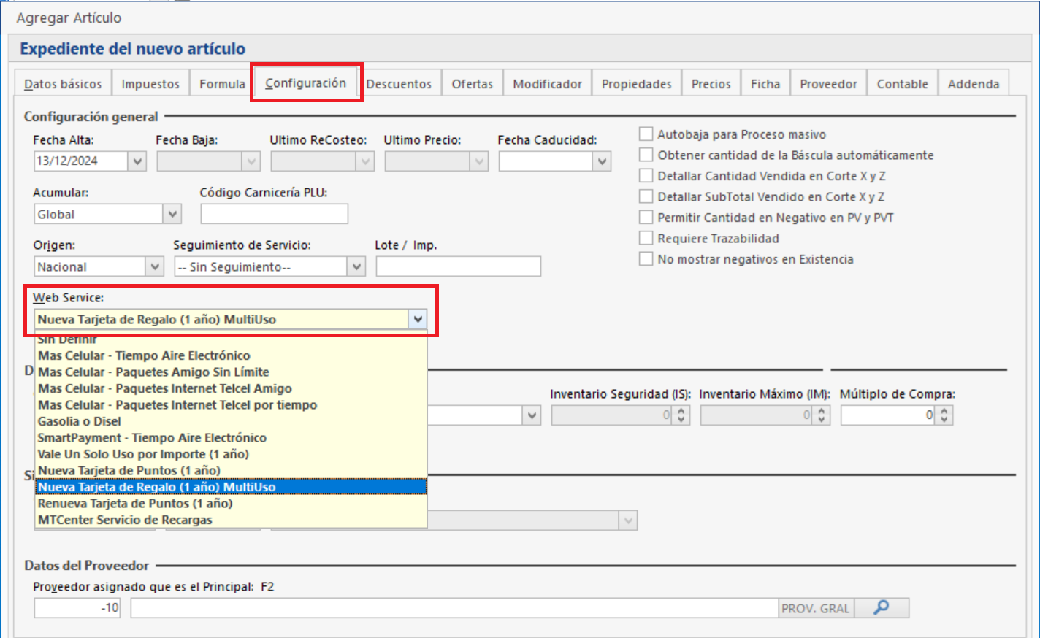Click the Código Carnicería PLU field
Image resolution: width=1040 pixels, height=638 pixels.
(275, 214)
